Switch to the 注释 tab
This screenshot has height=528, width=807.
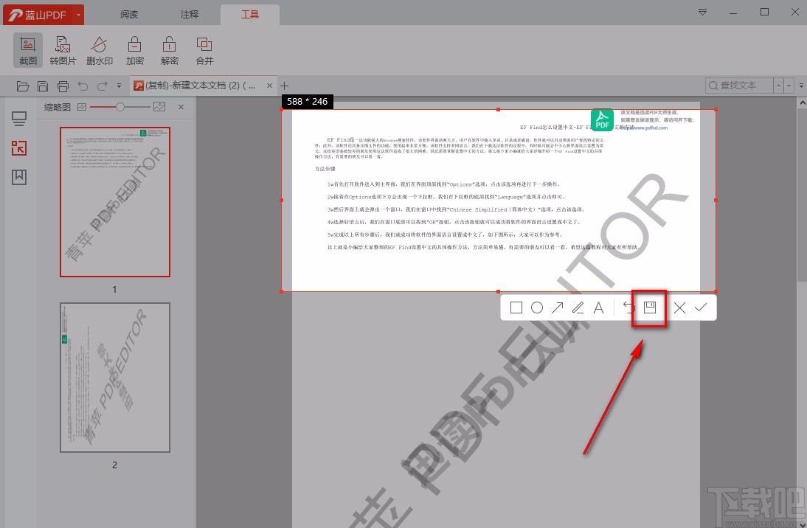[x=190, y=15]
